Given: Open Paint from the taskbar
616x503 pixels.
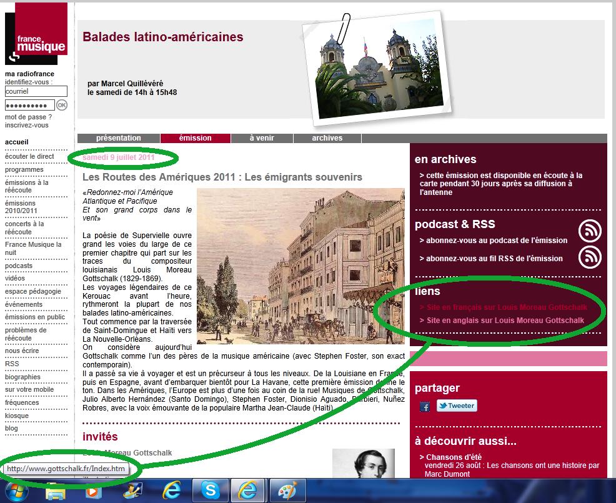Looking at the screenshot, I should tap(288, 491).
